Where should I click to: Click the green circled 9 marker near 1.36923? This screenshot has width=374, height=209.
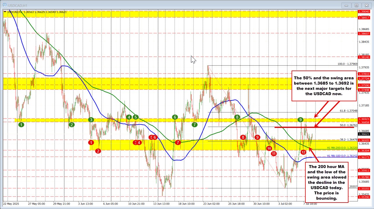300,120
